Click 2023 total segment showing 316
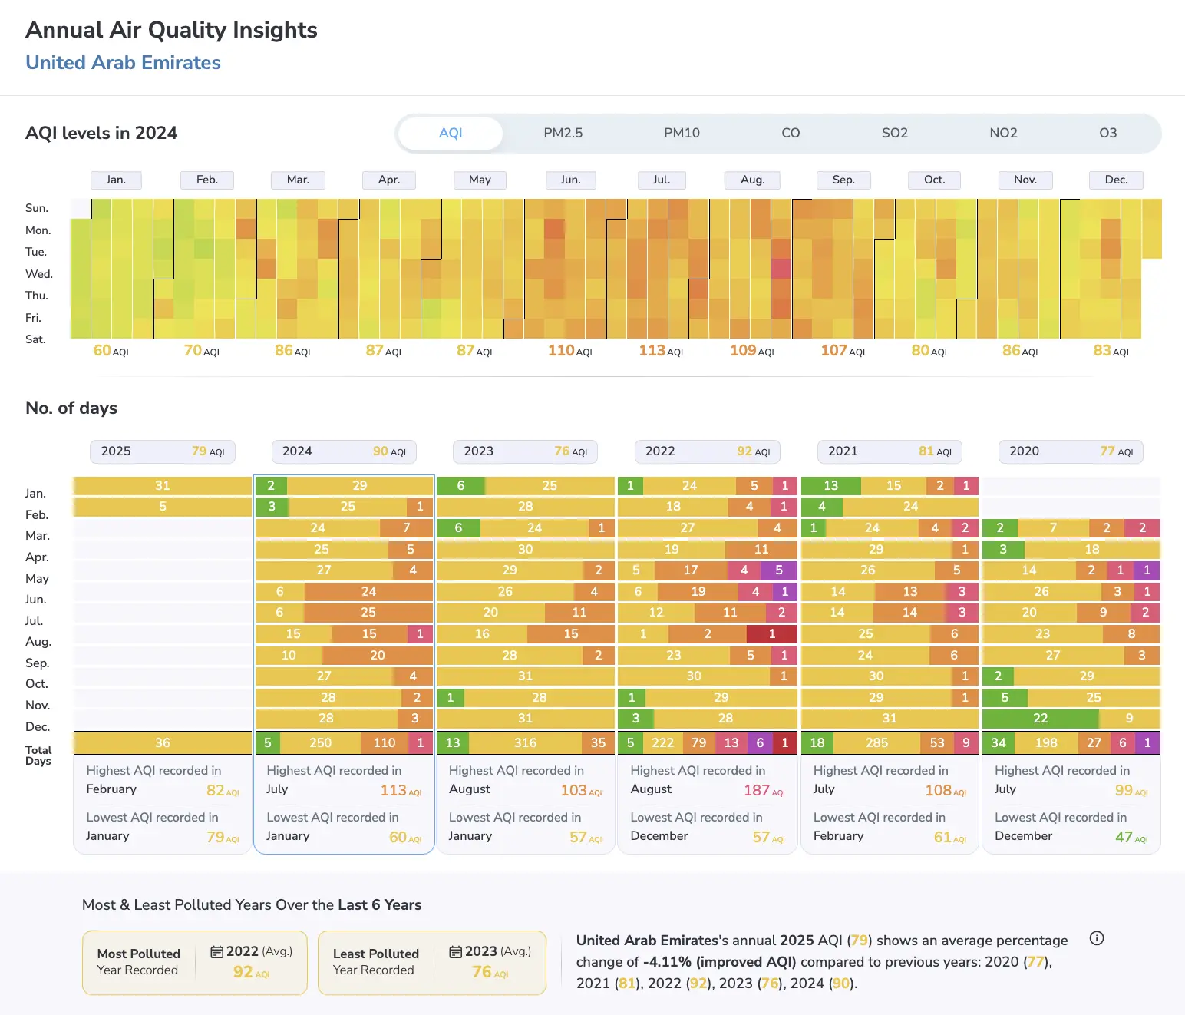The width and height of the screenshot is (1185, 1015). 526,742
